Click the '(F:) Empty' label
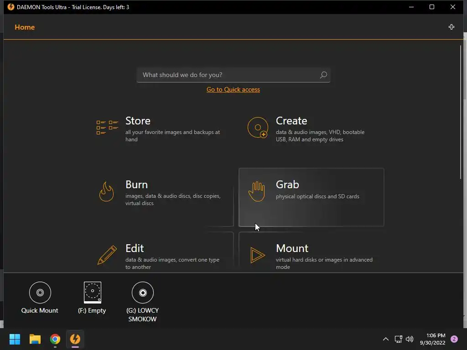This screenshot has width=467, height=350. 92,310
